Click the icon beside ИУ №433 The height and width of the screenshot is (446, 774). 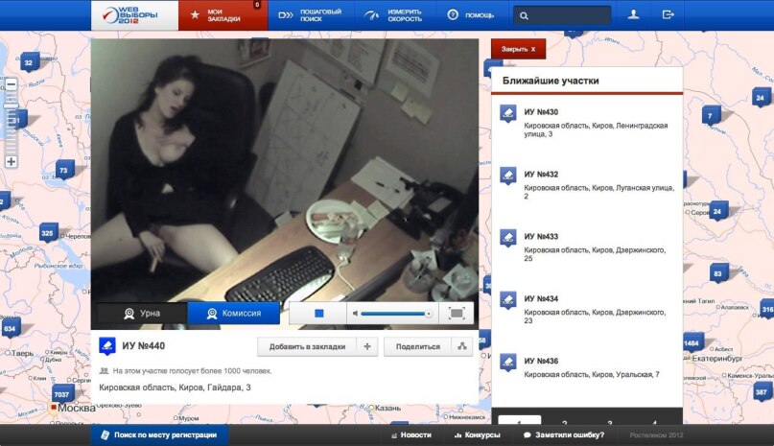(x=508, y=238)
